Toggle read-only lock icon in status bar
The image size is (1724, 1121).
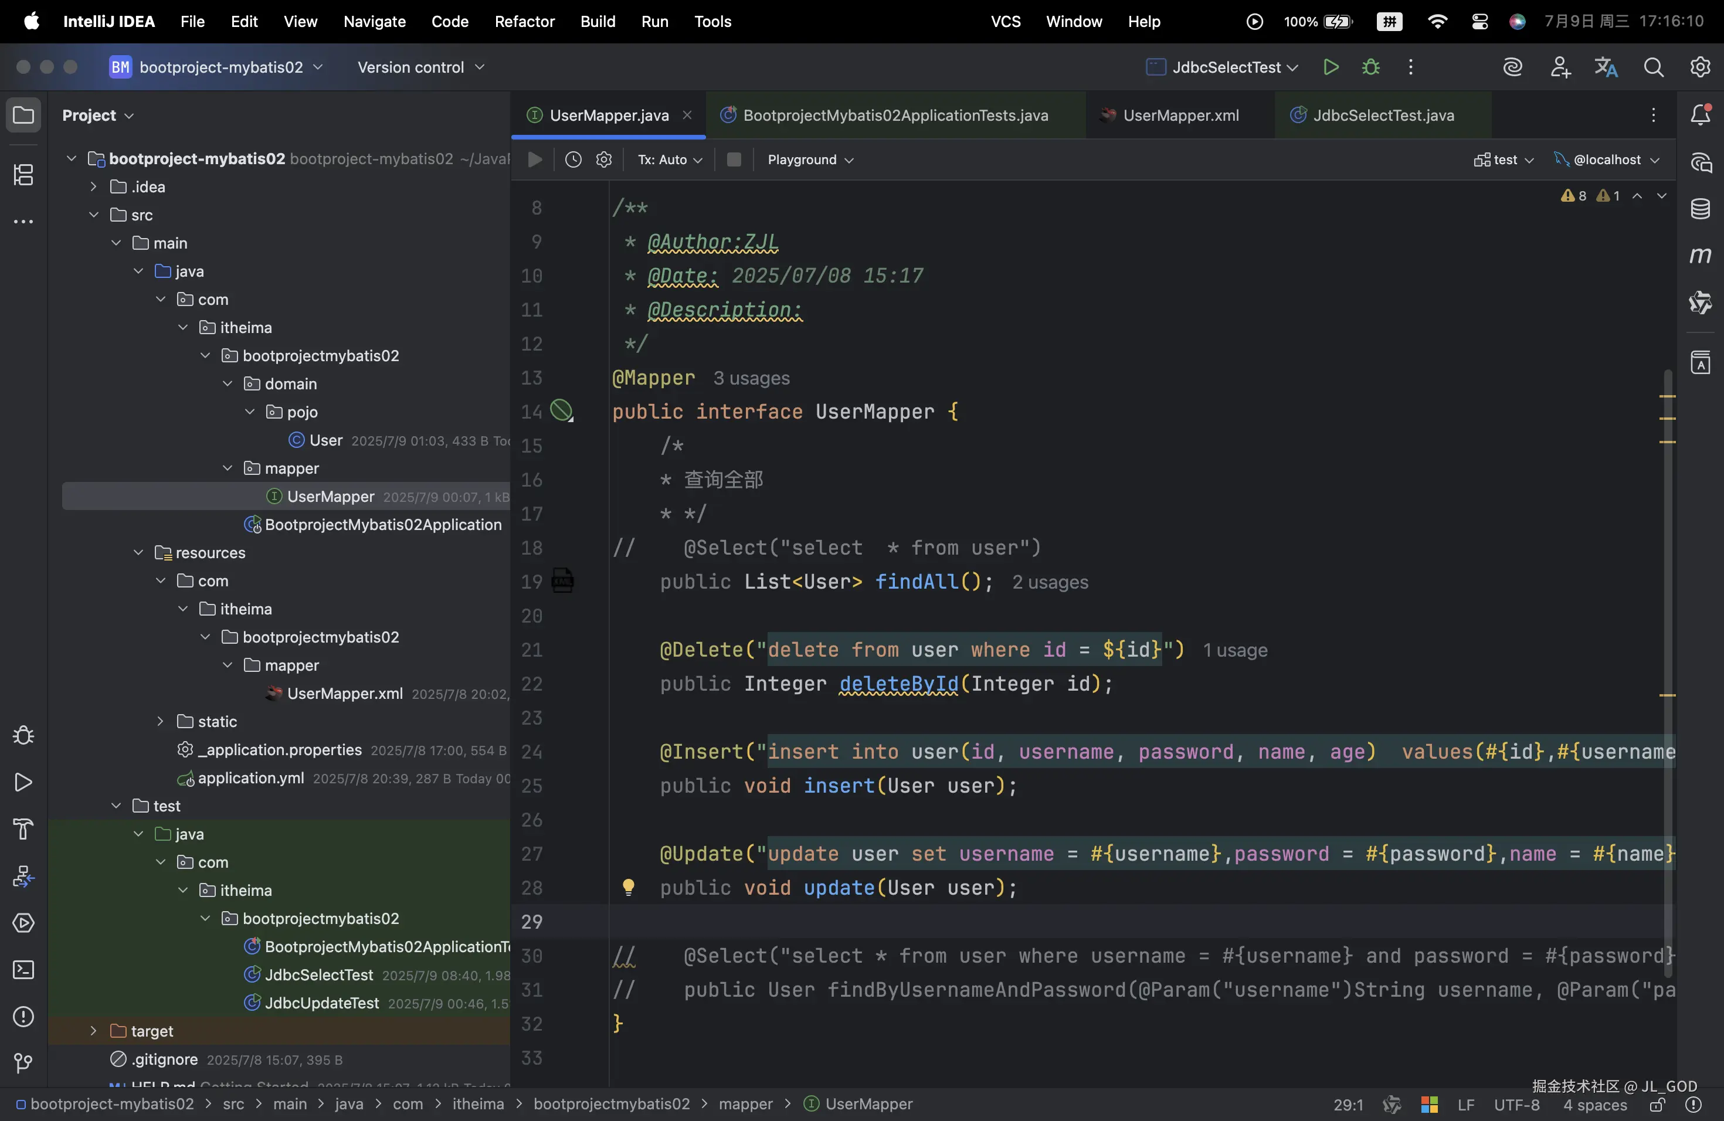[x=1657, y=1105]
